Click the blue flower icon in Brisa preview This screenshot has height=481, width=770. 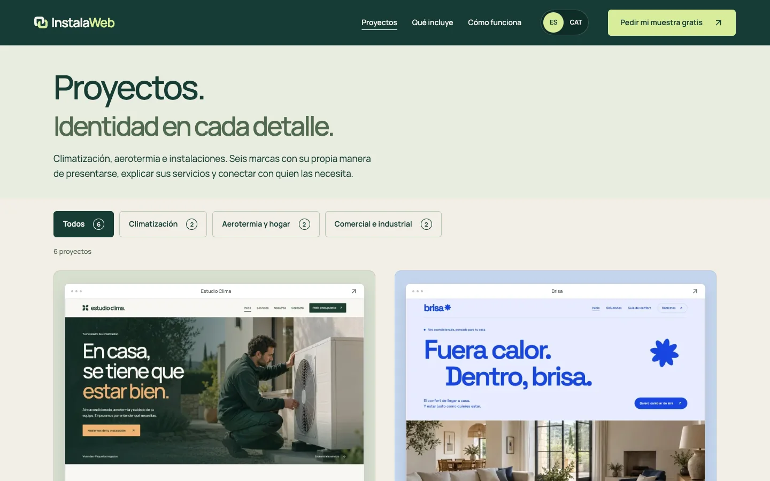coord(664,353)
